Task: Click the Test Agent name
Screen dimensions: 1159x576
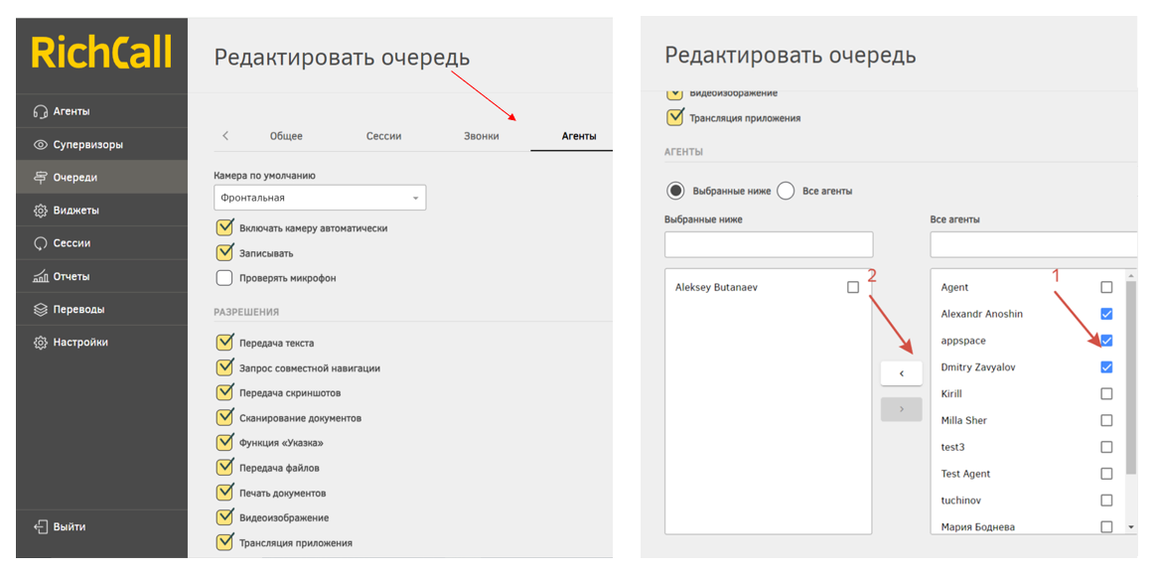Action: point(965,474)
